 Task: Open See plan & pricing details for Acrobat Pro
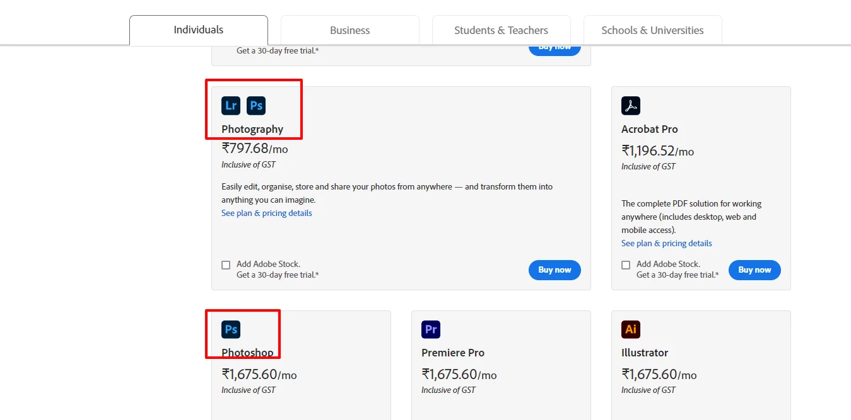click(x=667, y=243)
